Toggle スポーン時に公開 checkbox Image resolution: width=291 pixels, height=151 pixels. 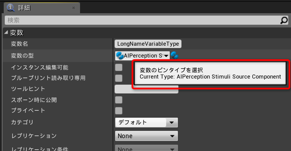pos(119,100)
